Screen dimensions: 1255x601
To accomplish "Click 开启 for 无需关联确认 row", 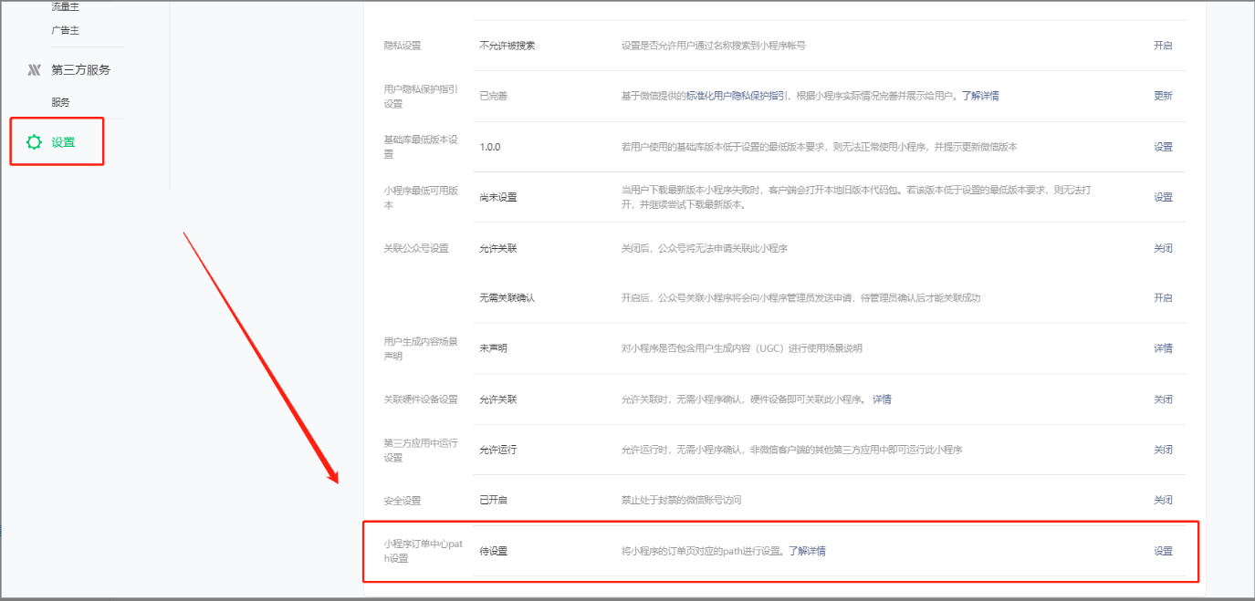I will tap(1163, 298).
